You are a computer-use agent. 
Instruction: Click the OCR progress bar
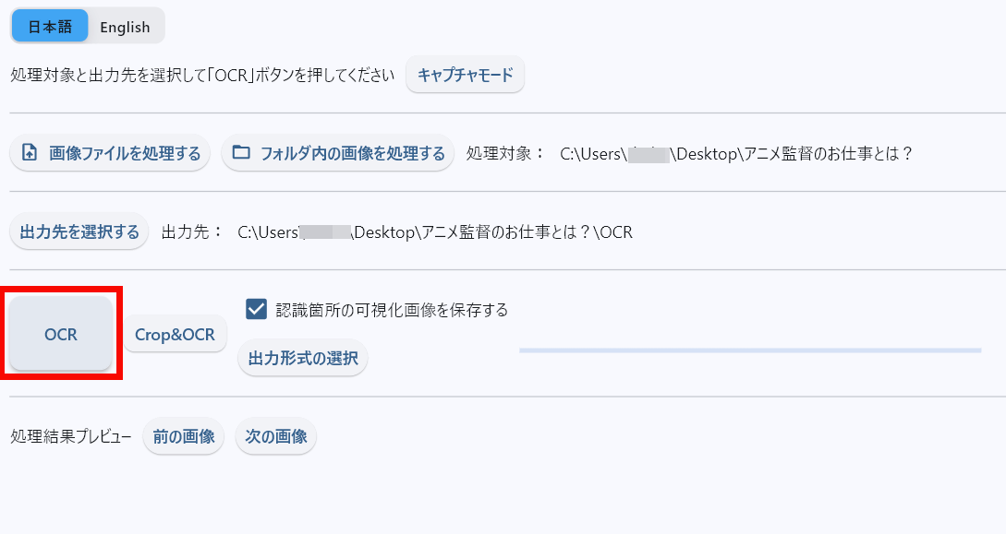coord(749,350)
